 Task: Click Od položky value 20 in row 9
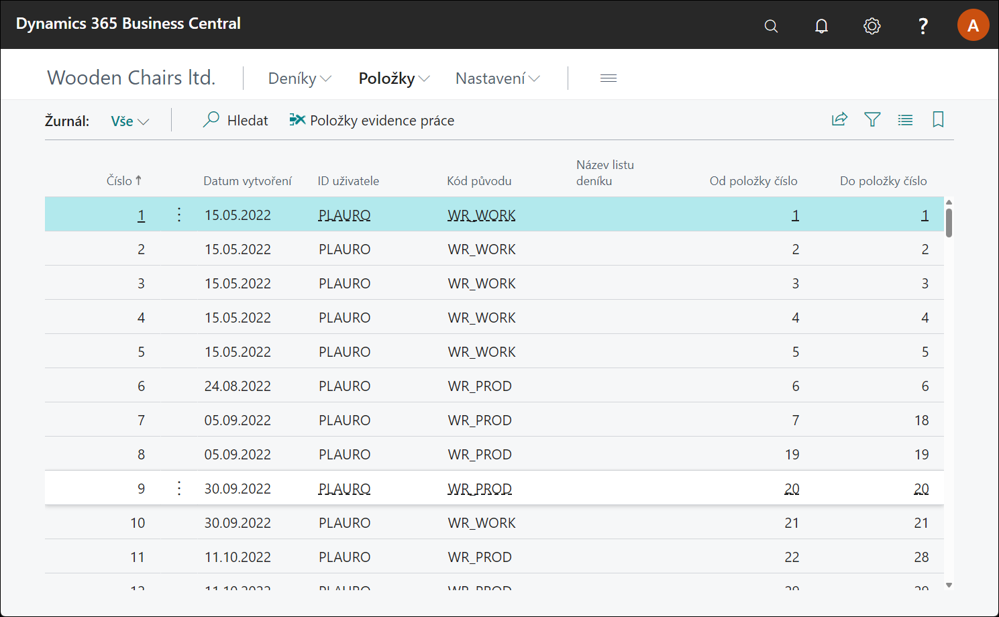coord(792,489)
